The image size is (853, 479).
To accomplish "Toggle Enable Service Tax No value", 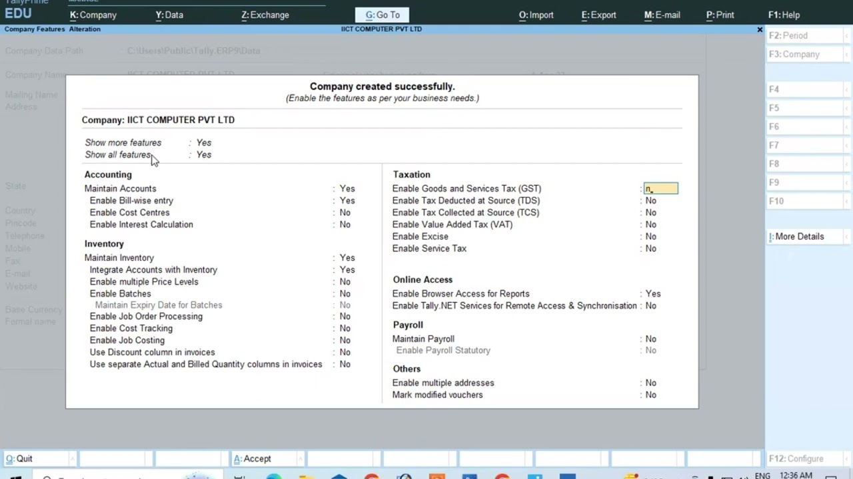I will point(650,249).
